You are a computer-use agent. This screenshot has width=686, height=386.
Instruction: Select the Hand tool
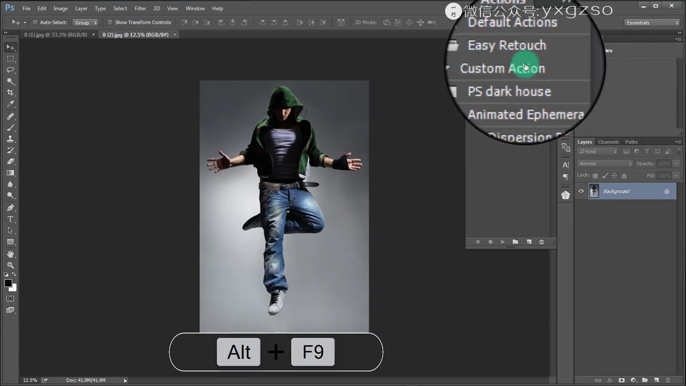[x=10, y=254]
